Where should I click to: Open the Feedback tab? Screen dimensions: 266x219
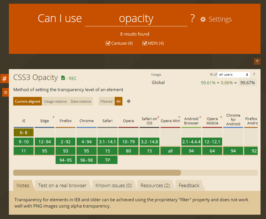coord(189,185)
